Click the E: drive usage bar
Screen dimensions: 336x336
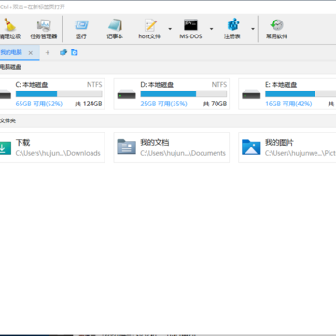301,94
